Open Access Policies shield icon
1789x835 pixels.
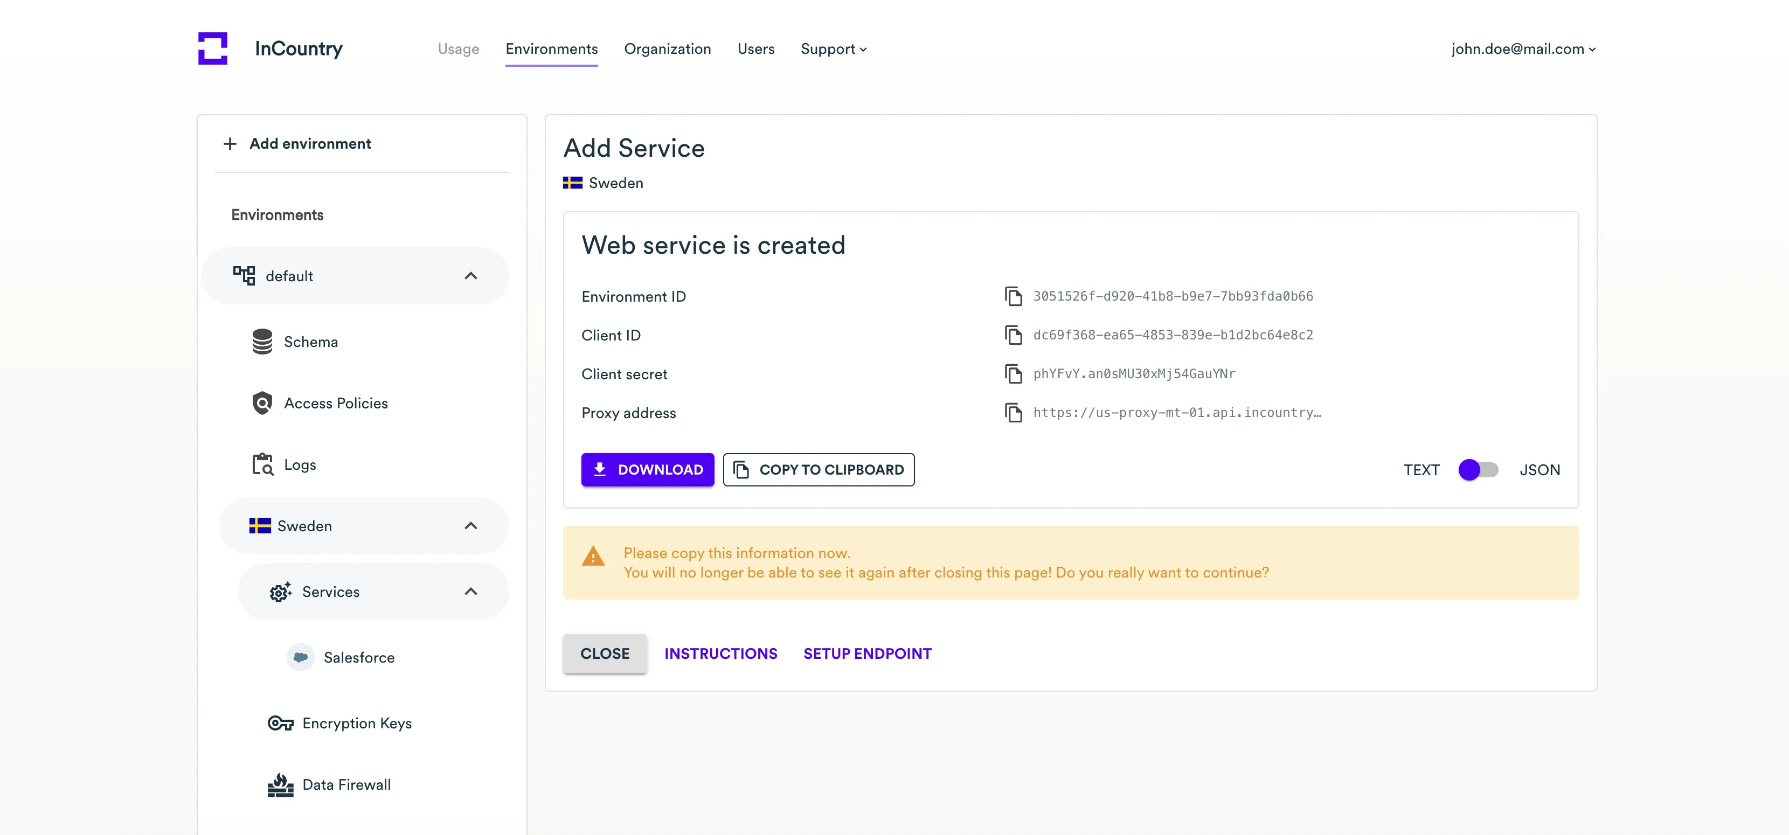pos(262,403)
